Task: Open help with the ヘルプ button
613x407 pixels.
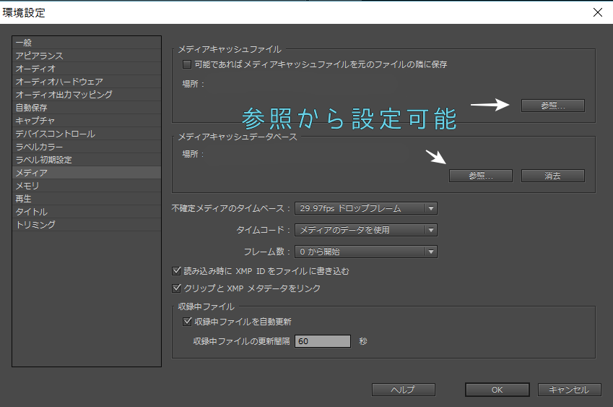Action: coord(403,390)
